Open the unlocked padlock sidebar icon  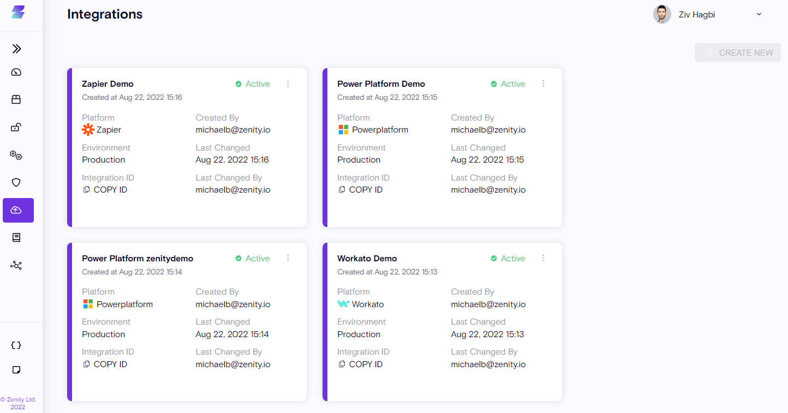point(16,128)
